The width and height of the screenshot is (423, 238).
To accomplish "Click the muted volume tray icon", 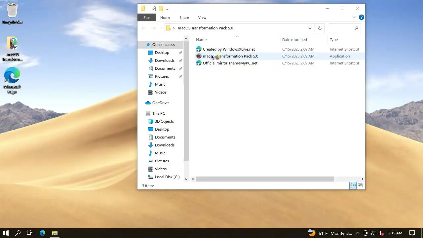I will (x=381, y=233).
